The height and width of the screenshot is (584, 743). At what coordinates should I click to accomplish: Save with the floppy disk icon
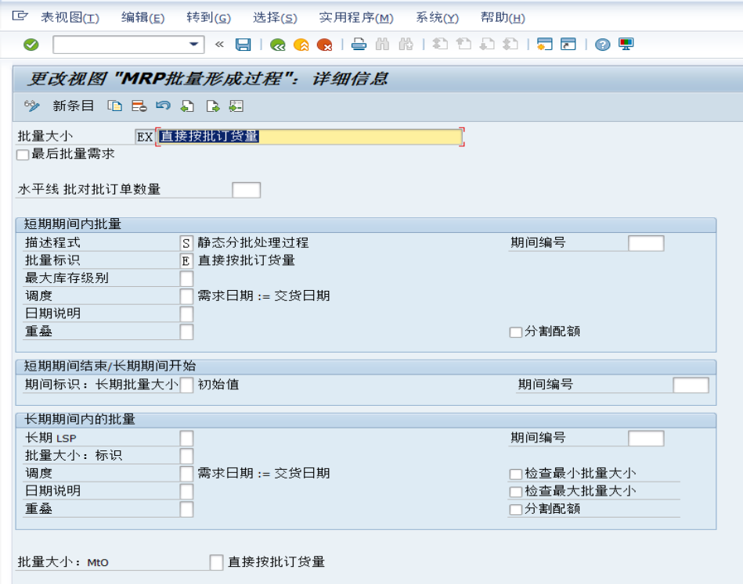coord(243,45)
